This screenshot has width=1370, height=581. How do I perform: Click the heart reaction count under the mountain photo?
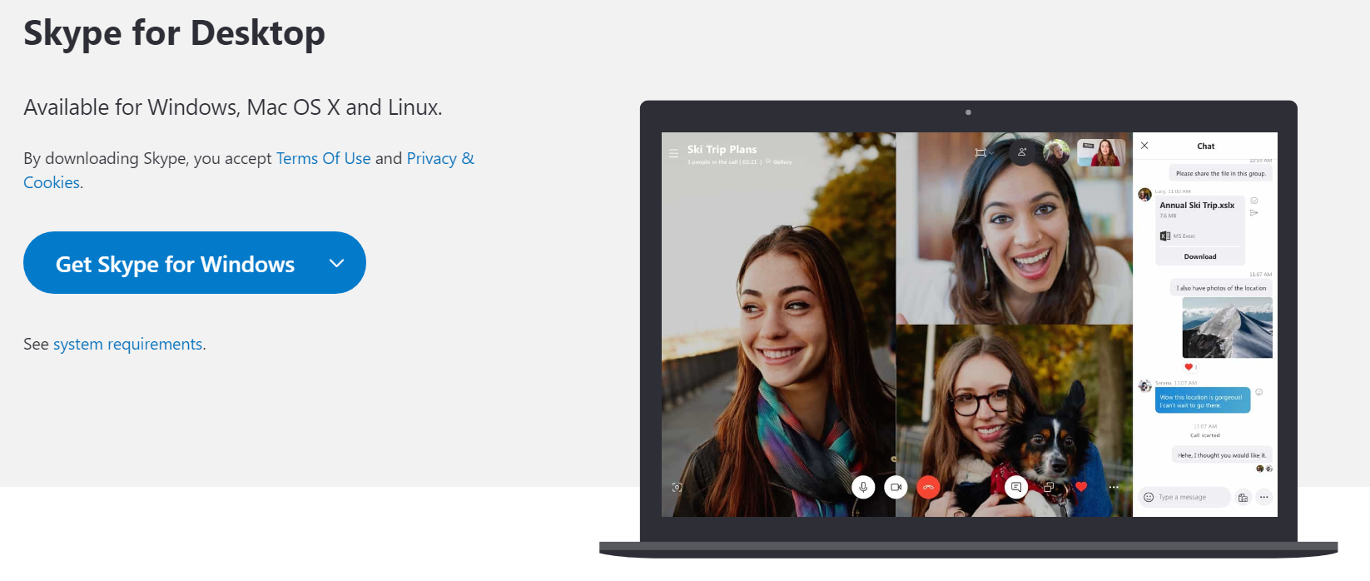(x=1190, y=367)
